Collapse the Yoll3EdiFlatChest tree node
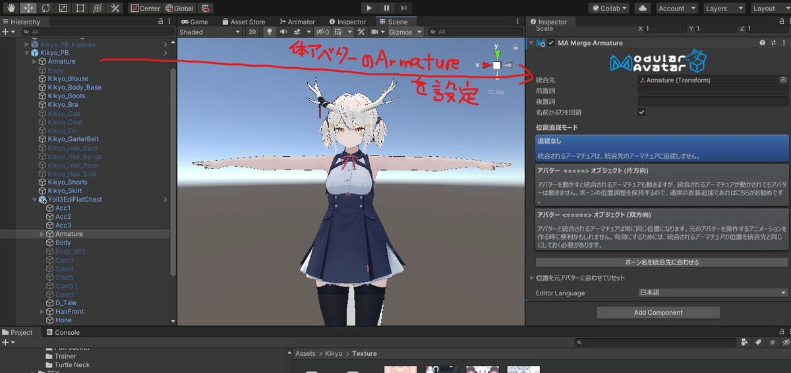The width and height of the screenshot is (791, 373). [x=34, y=199]
